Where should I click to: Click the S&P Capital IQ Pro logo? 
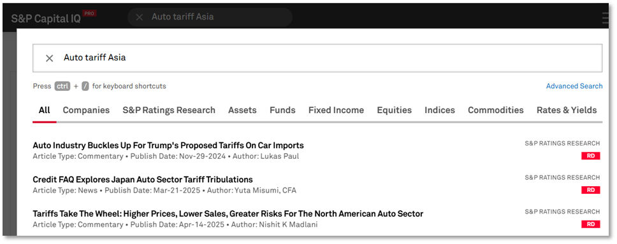click(x=54, y=18)
